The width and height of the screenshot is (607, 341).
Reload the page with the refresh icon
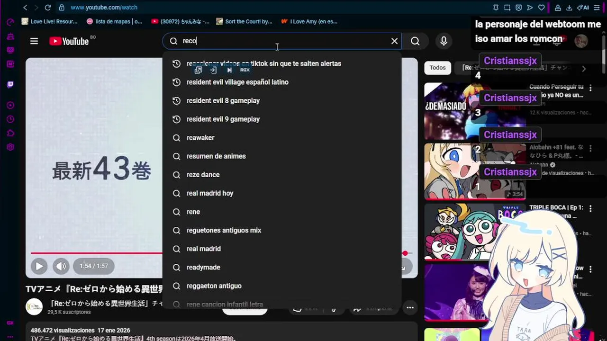[x=47, y=8]
